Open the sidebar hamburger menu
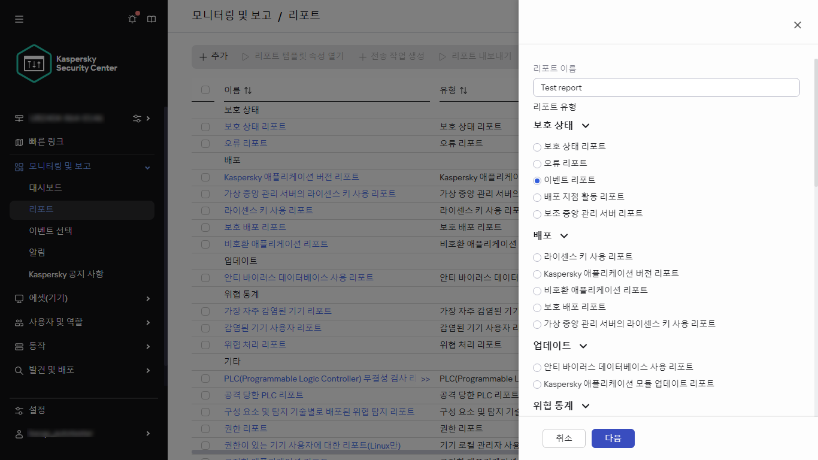The width and height of the screenshot is (818, 460). coord(19,19)
